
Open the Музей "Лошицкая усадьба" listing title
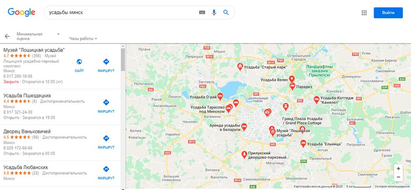(x=34, y=50)
